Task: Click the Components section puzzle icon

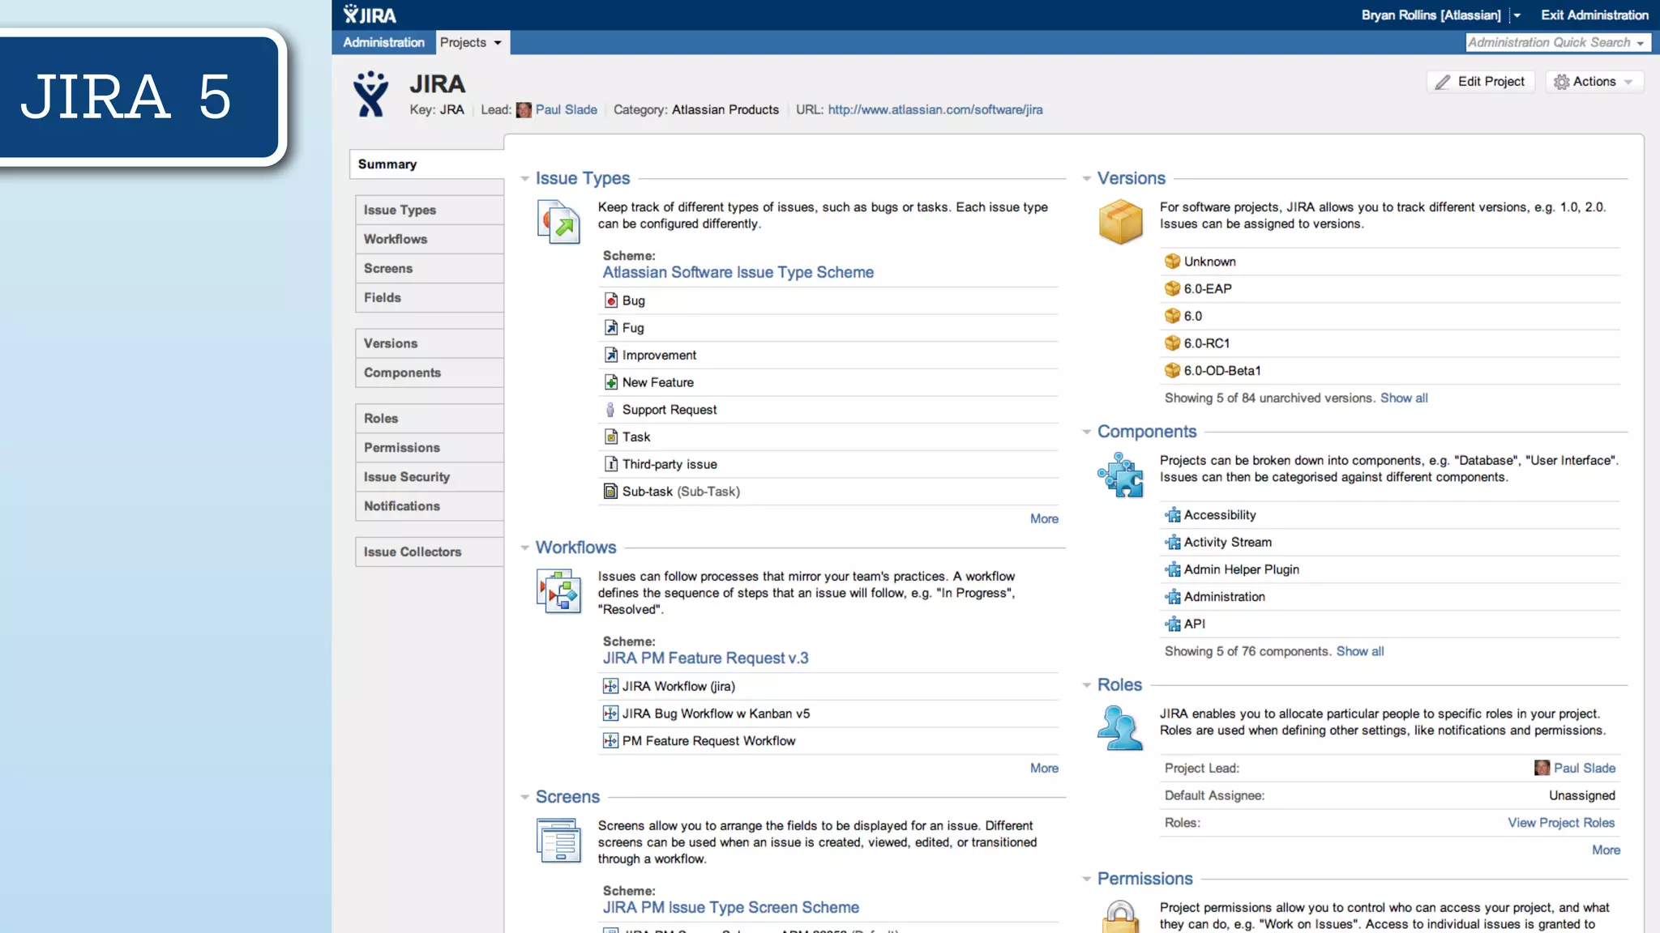Action: pos(1120,475)
